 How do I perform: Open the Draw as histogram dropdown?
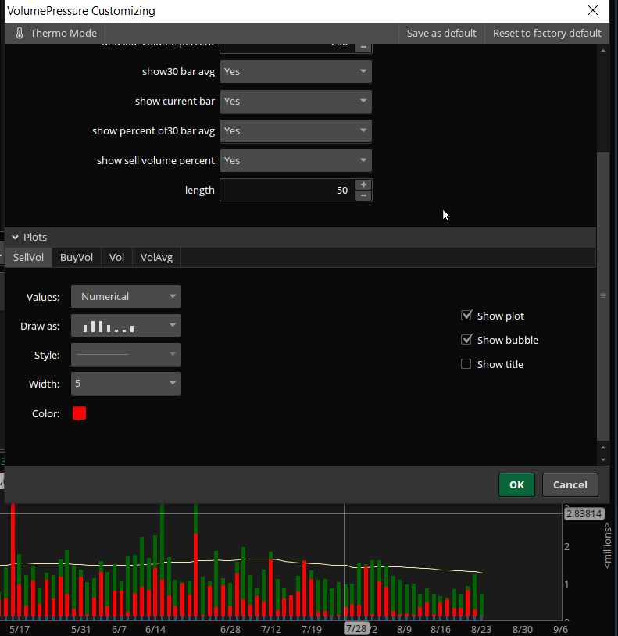(126, 326)
